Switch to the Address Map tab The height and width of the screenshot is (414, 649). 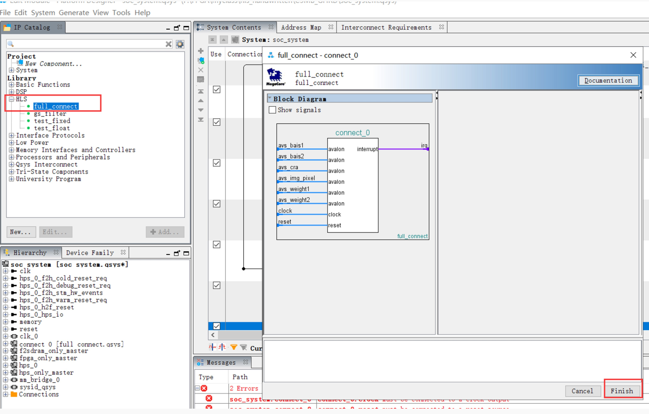pos(301,27)
